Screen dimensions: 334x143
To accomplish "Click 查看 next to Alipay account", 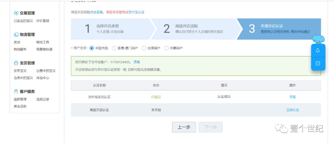I will pos(137,62).
